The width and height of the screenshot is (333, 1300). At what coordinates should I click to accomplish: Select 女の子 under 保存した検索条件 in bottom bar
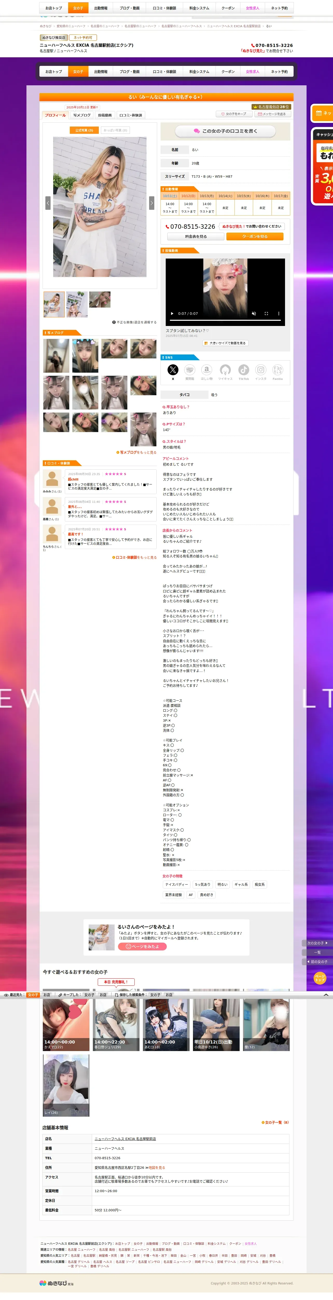pos(155,995)
